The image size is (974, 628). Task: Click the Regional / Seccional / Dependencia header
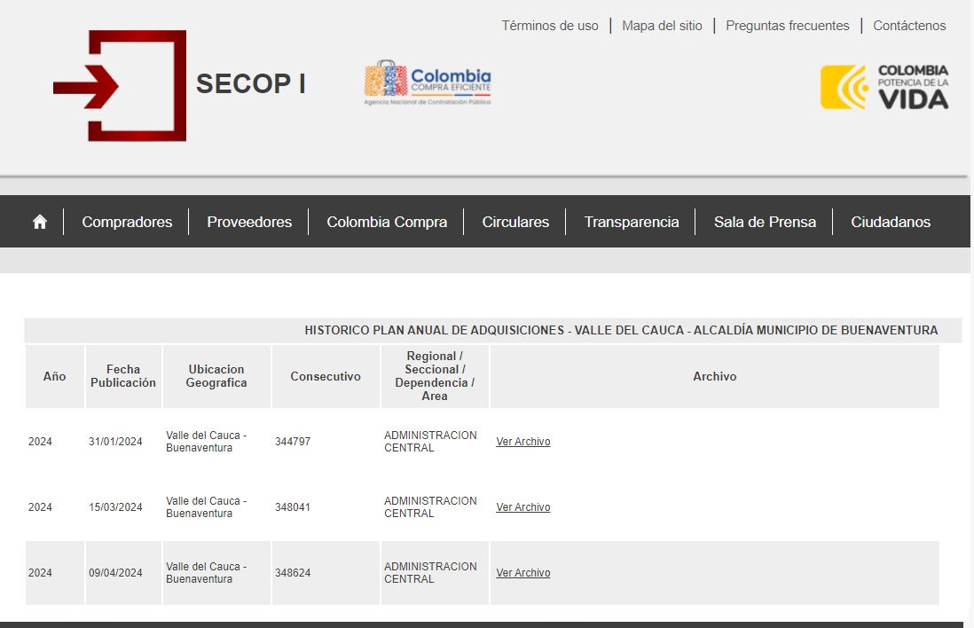click(x=435, y=376)
